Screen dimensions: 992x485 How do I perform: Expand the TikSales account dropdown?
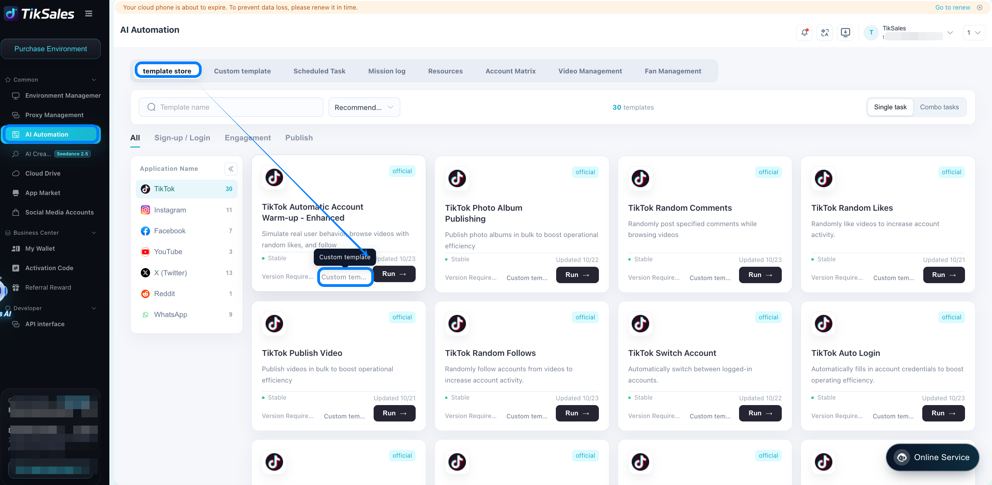(x=950, y=32)
